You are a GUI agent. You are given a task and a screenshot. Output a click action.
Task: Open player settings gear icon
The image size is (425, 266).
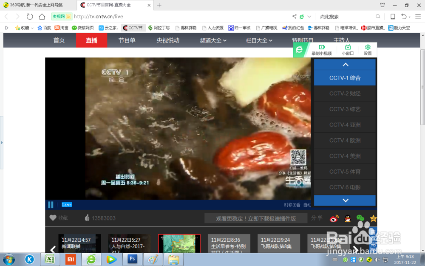click(x=368, y=50)
